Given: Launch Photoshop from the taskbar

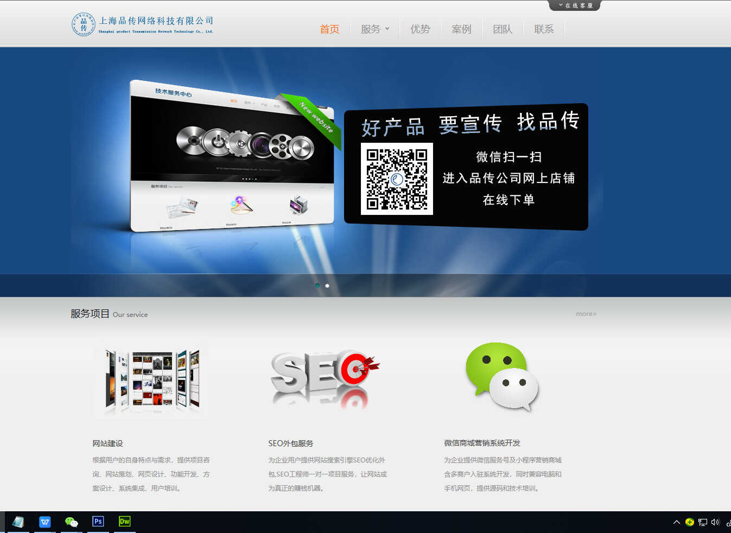Looking at the screenshot, I should click(98, 521).
